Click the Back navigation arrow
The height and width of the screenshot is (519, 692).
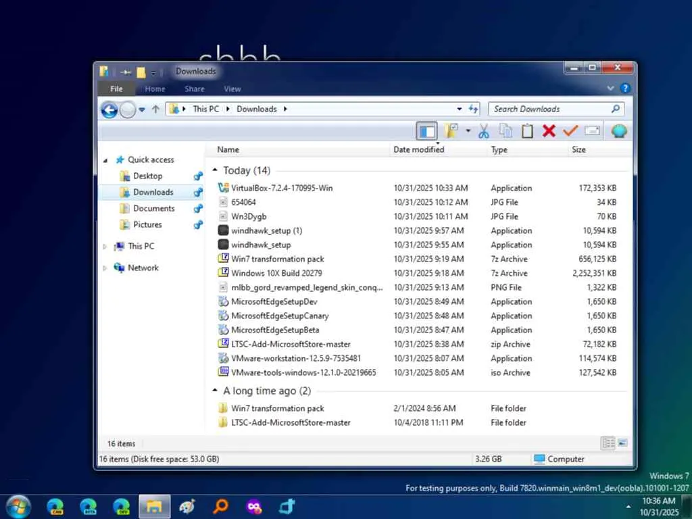pos(109,109)
